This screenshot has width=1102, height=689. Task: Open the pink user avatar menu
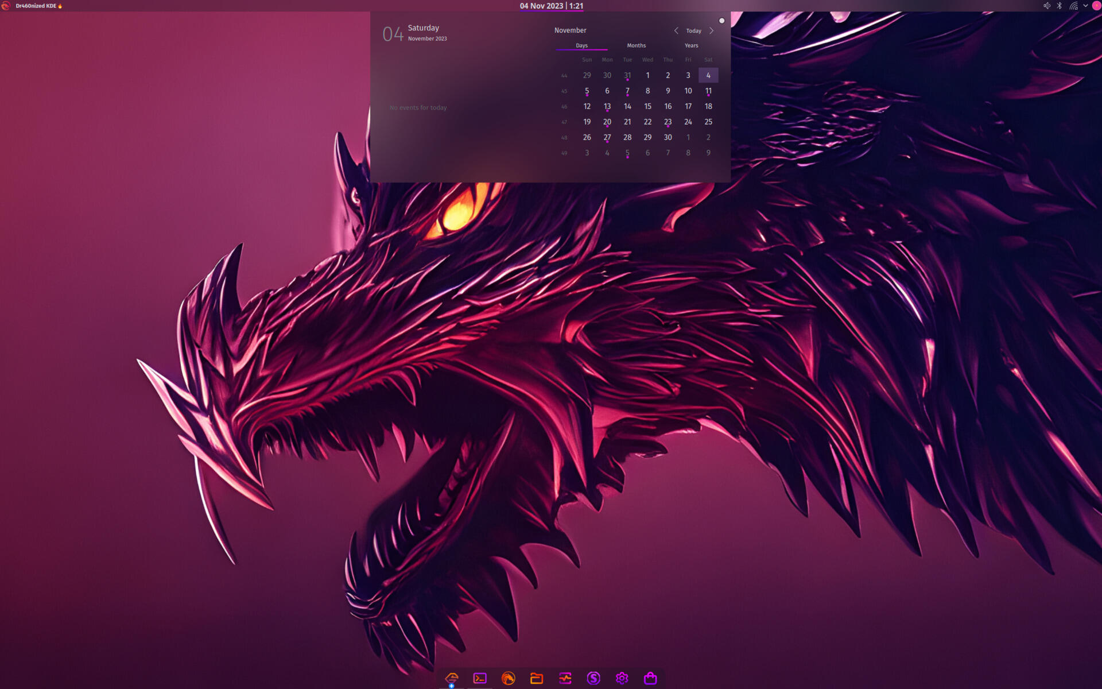tap(1096, 6)
